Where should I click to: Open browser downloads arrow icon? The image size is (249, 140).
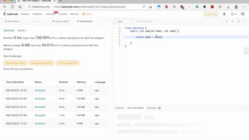point(228,7)
